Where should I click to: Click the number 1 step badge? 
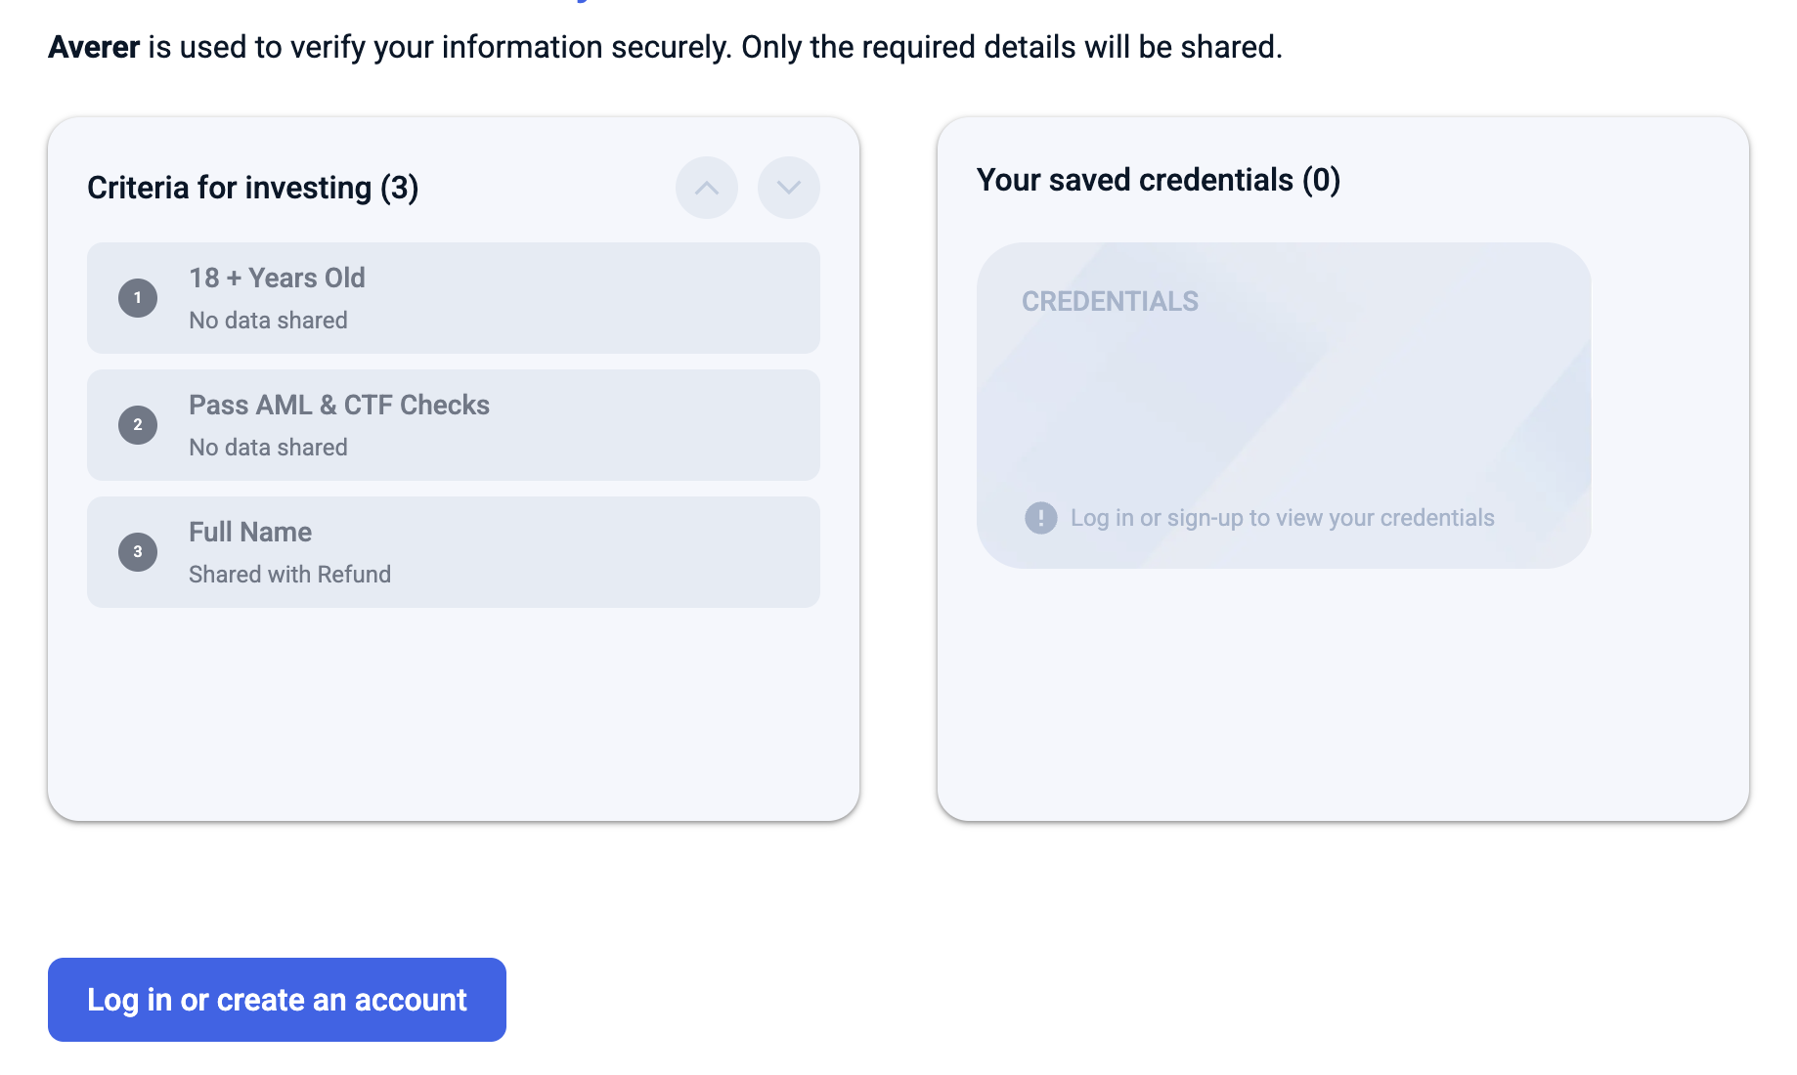tap(138, 298)
